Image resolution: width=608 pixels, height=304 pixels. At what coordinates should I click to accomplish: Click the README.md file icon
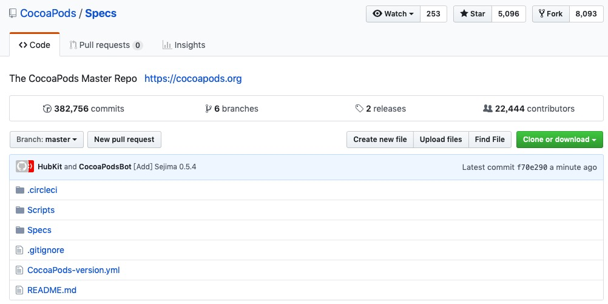pyautogui.click(x=19, y=290)
